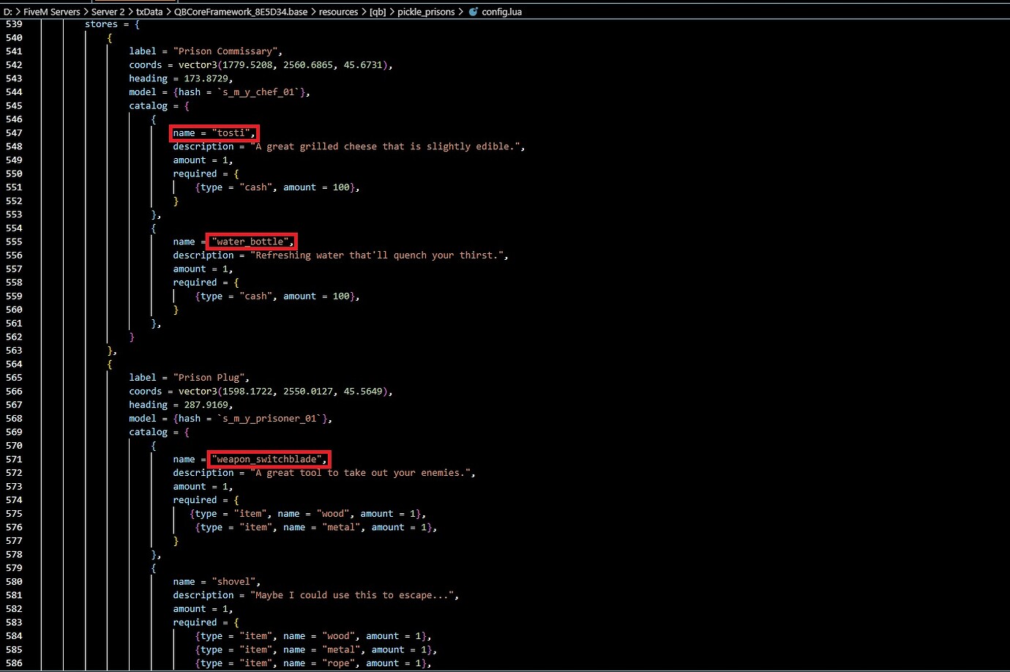This screenshot has height=672, width=1010.
Task: Click the txData breadcrumb folder
Action: pyautogui.click(x=149, y=12)
